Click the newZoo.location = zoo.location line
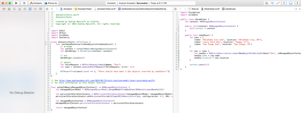Screen dimensions: 301x113 [x=212, y=58]
